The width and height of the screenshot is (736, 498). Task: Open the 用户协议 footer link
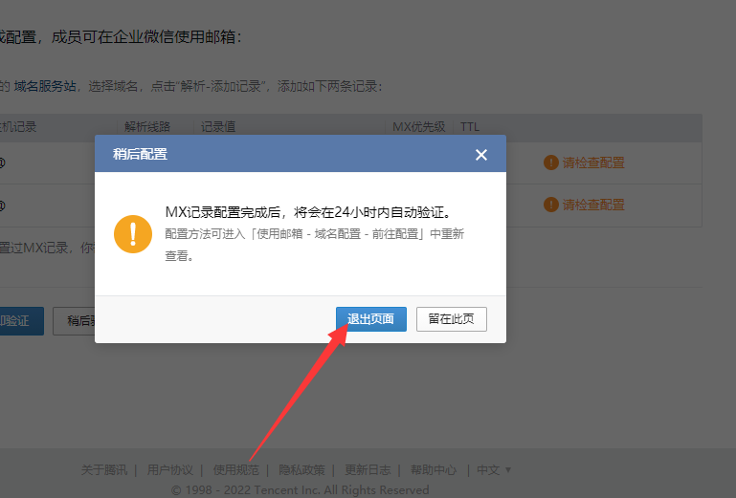coord(170,470)
